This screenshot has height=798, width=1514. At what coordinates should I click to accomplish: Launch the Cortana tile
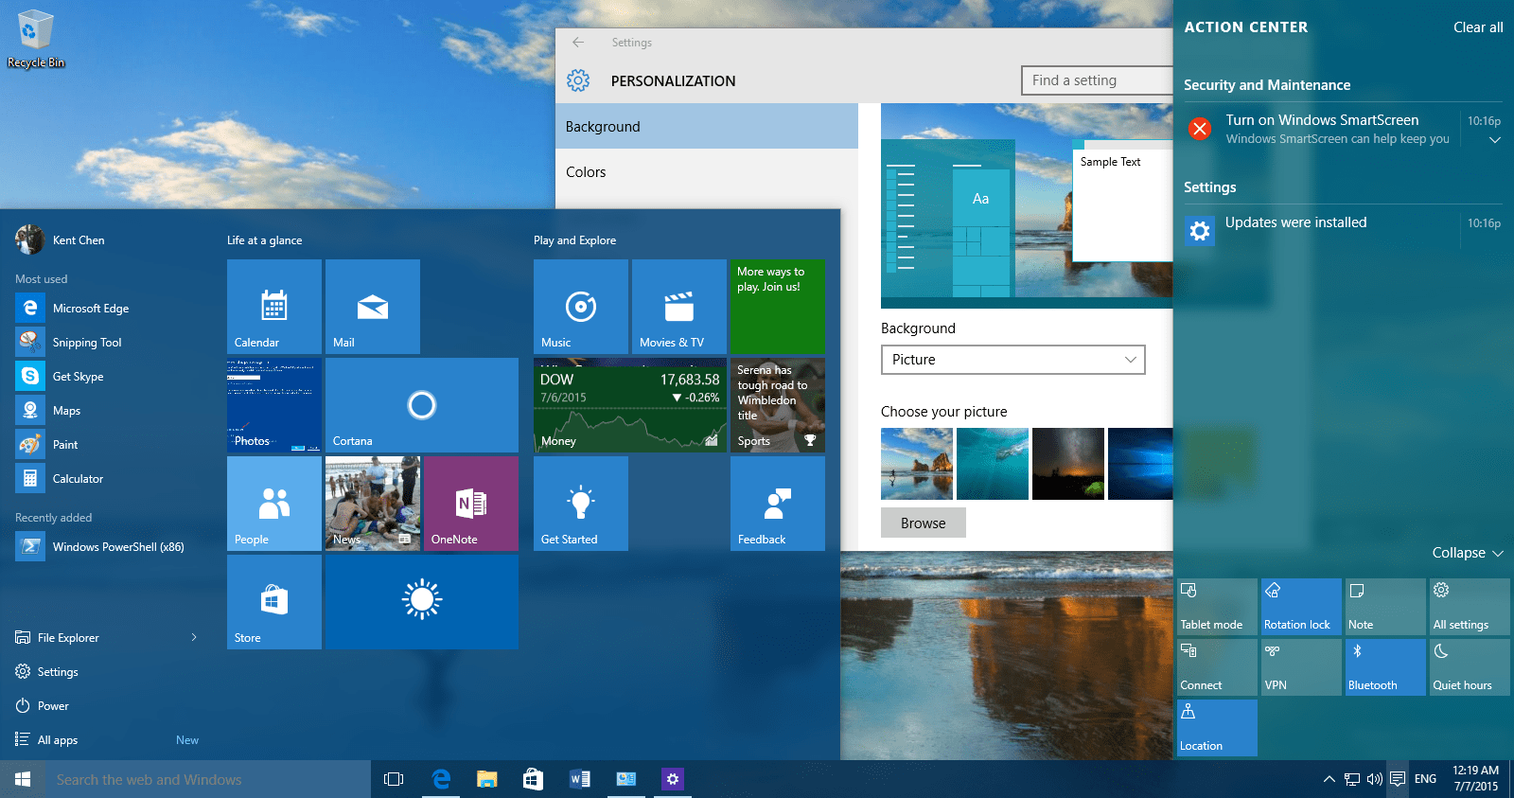(421, 405)
